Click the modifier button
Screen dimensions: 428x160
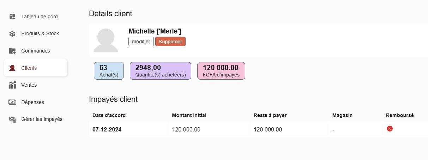pos(141,42)
